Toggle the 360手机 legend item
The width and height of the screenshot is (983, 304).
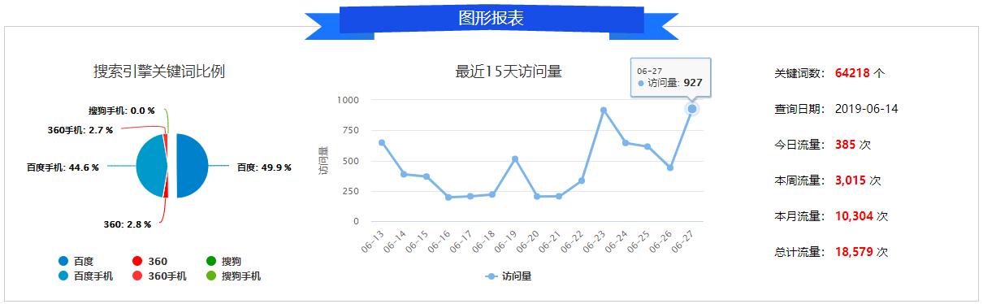point(159,276)
